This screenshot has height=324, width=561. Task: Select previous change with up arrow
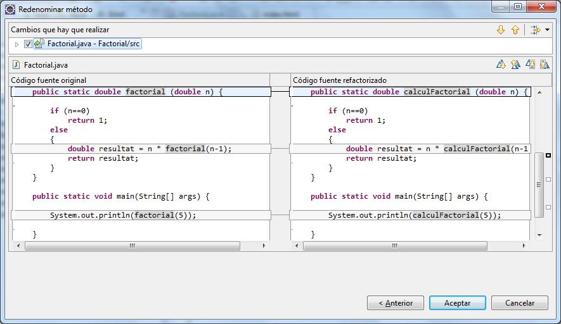(x=515, y=30)
